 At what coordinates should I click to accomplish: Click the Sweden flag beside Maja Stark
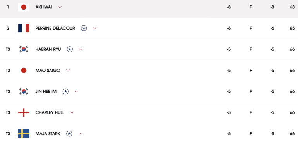pos(24,134)
